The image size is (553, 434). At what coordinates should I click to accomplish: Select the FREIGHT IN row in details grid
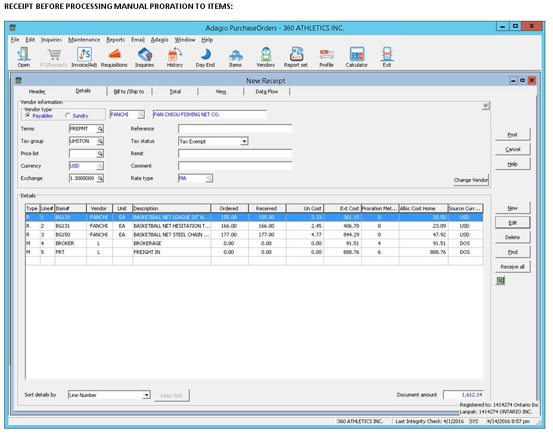(x=171, y=252)
